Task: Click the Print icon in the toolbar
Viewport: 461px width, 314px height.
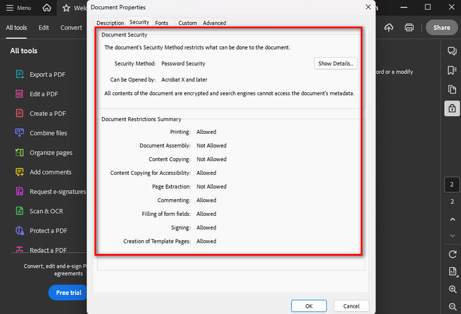Action: point(409,28)
